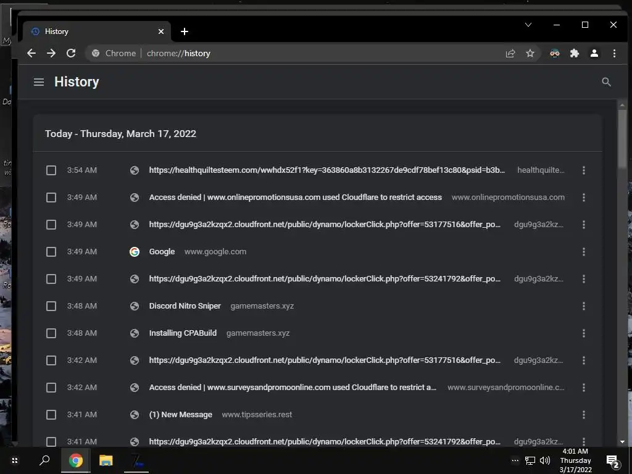This screenshot has width=632, height=474.
Task: Open the taskbar clock and date
Action: tap(576, 460)
